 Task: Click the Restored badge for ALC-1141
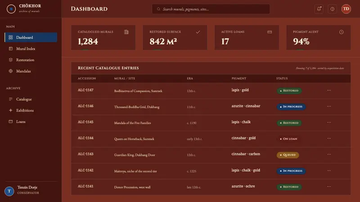[x=289, y=187]
